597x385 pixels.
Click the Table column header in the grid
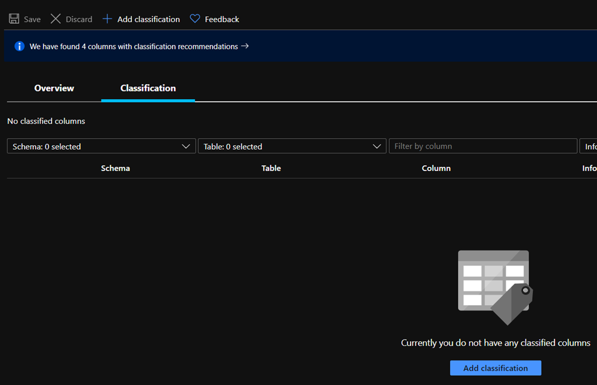click(x=271, y=168)
